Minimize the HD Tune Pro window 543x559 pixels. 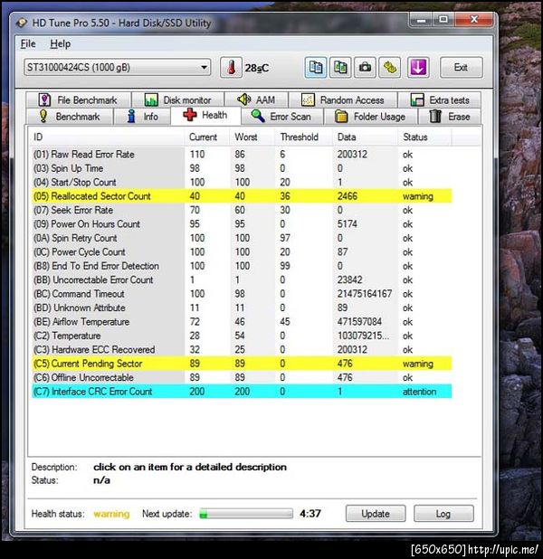[422, 19]
